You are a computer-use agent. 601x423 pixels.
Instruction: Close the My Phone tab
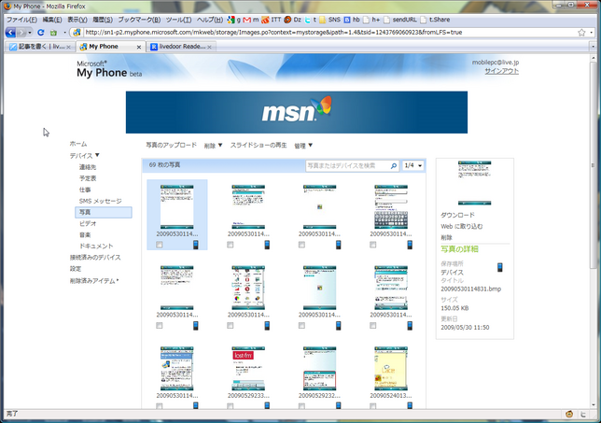139,48
